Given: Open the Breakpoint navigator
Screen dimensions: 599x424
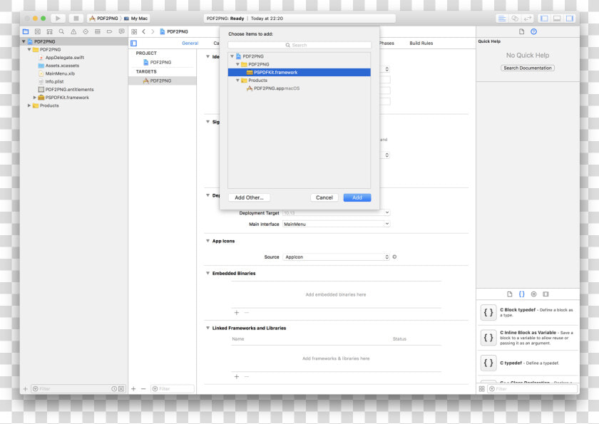Looking at the screenshot, I should point(109,31).
